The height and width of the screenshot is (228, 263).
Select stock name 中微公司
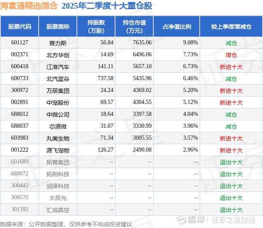pos(58,115)
